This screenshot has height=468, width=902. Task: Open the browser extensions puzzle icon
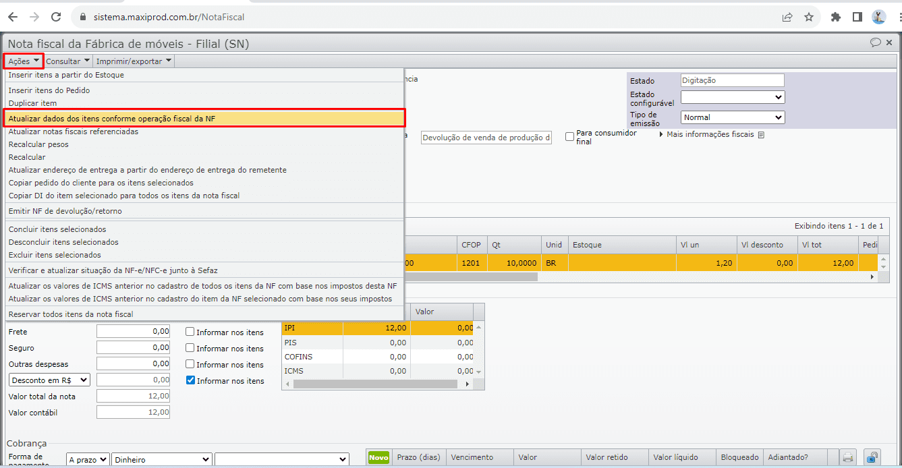(x=836, y=17)
